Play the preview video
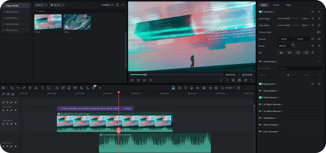 [x=145, y=80]
